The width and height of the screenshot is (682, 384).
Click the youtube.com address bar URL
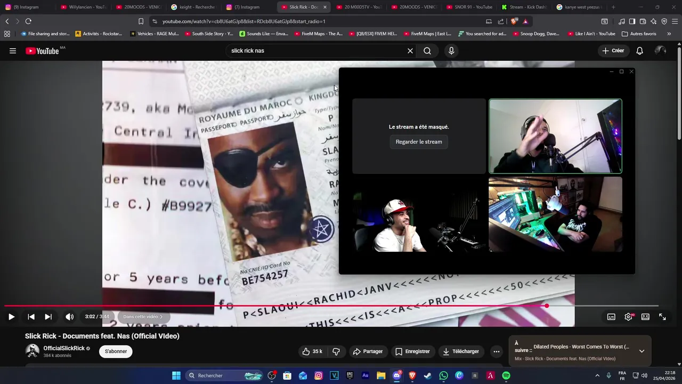pyautogui.click(x=243, y=21)
